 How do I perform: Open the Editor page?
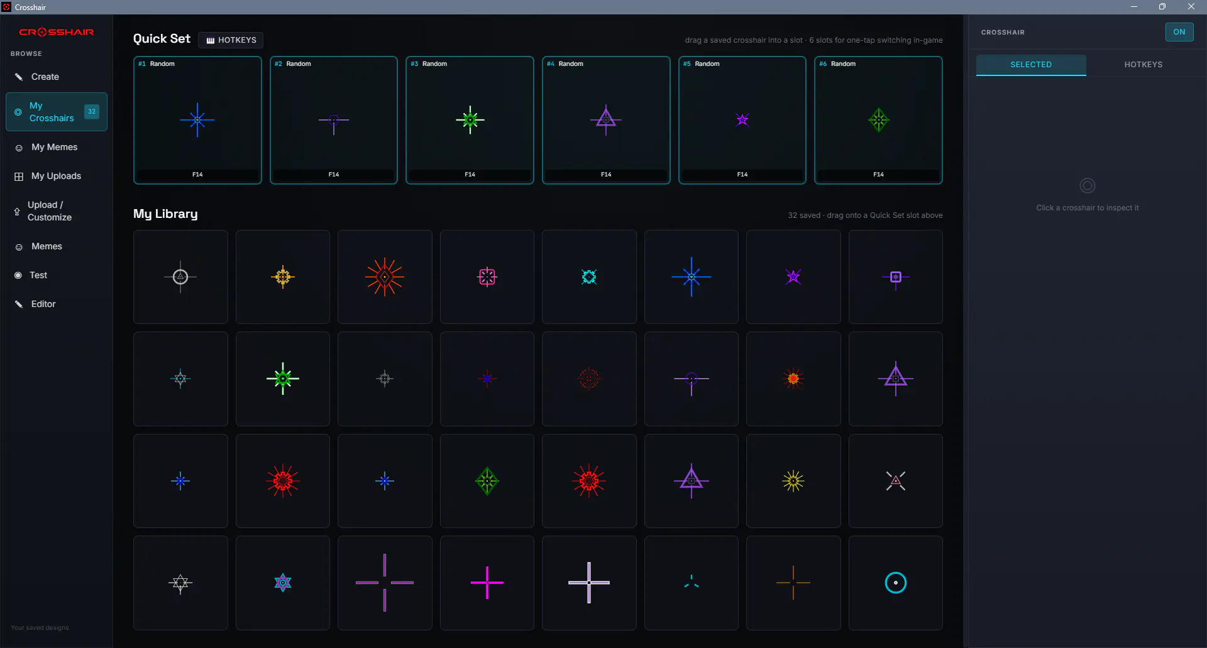pyautogui.click(x=57, y=304)
